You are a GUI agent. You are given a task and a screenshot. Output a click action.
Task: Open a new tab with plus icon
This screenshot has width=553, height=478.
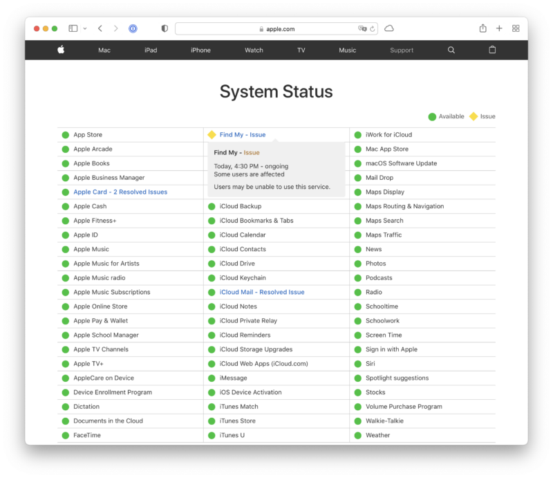499,28
